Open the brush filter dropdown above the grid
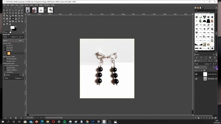 pyautogui.click(x=206, y=11)
